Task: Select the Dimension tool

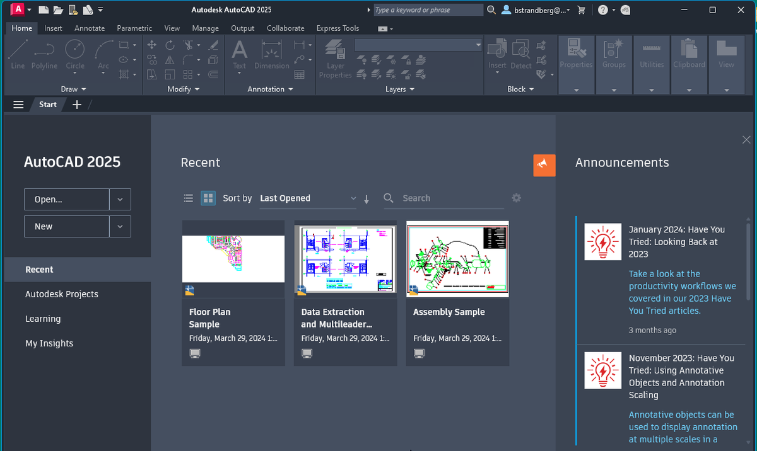Action: click(x=272, y=54)
